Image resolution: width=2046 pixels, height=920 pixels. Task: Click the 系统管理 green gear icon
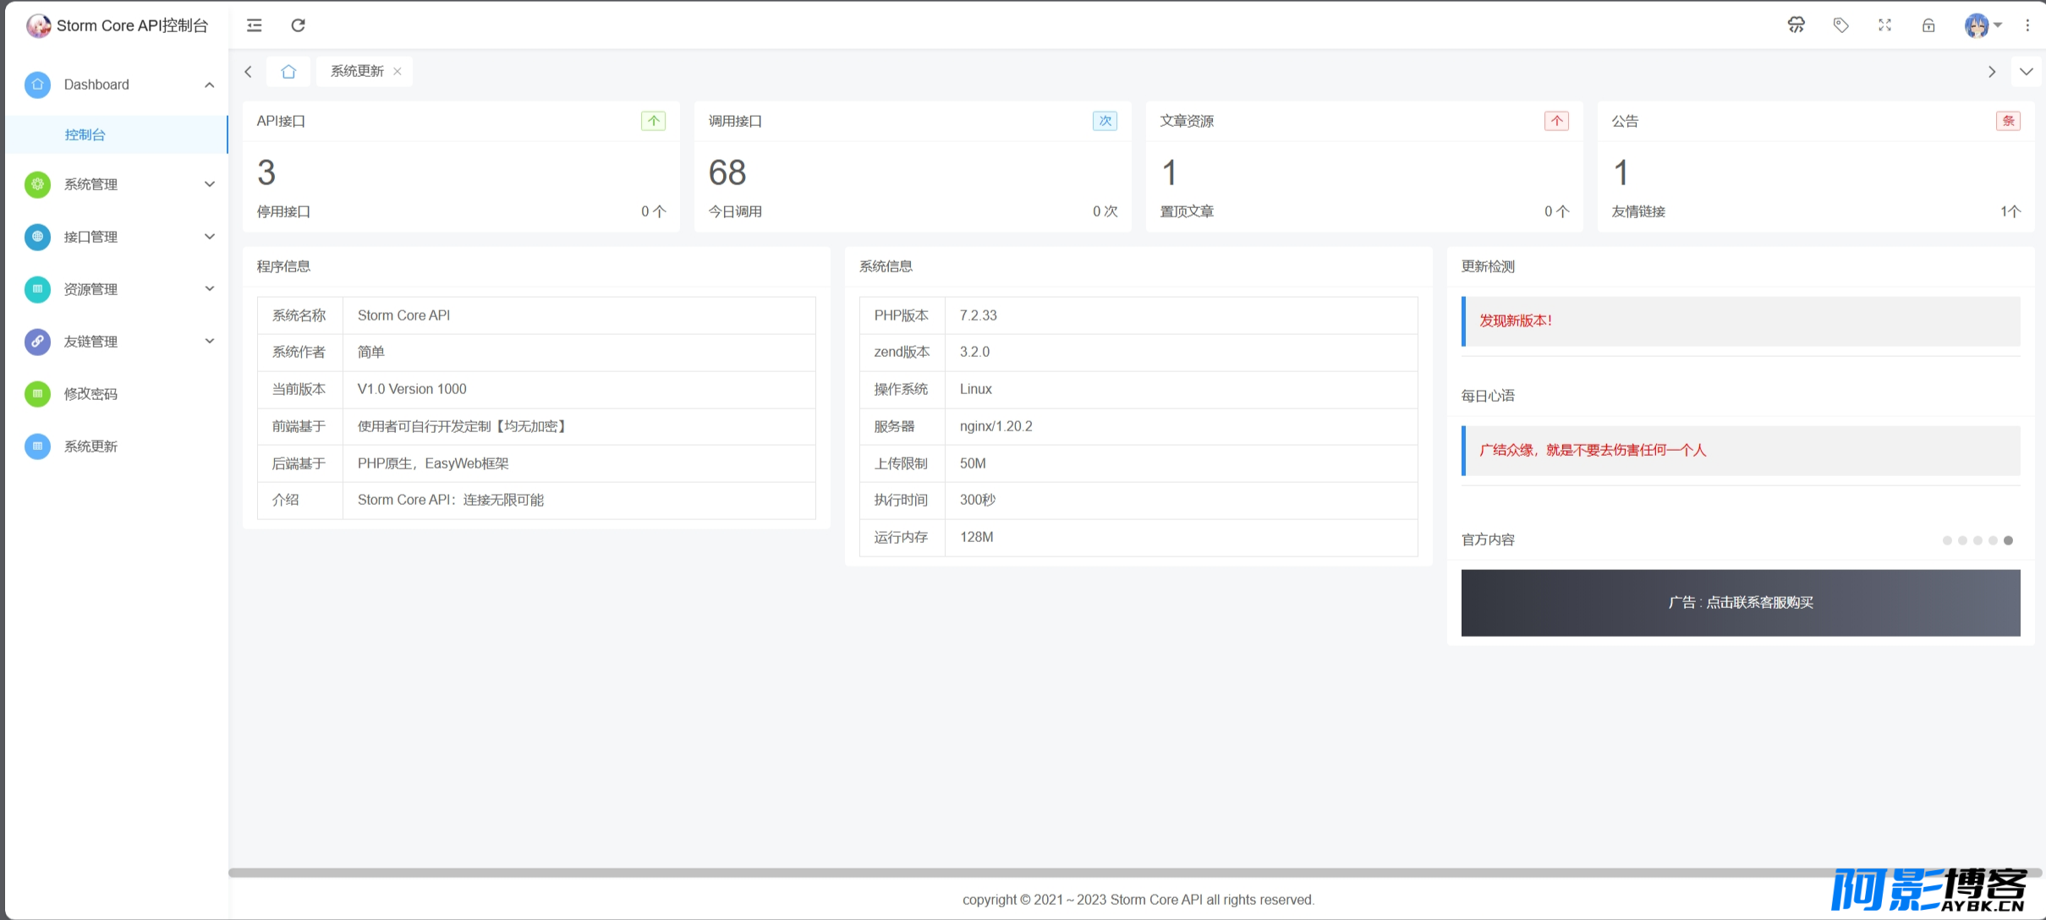(37, 184)
